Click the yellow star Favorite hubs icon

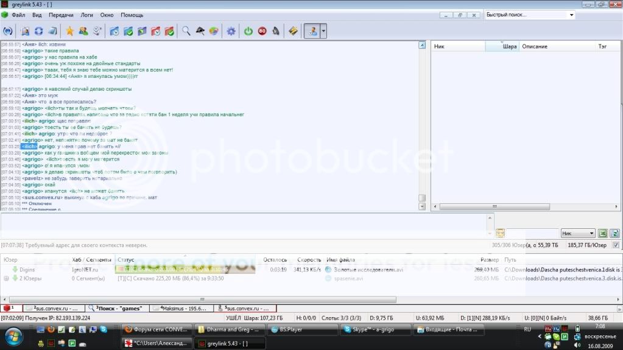click(x=69, y=30)
